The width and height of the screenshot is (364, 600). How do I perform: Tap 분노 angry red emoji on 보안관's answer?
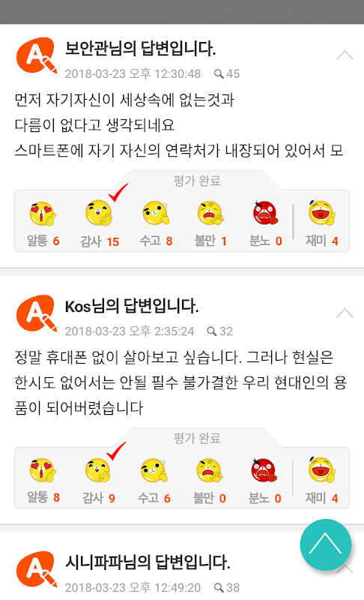click(x=265, y=213)
